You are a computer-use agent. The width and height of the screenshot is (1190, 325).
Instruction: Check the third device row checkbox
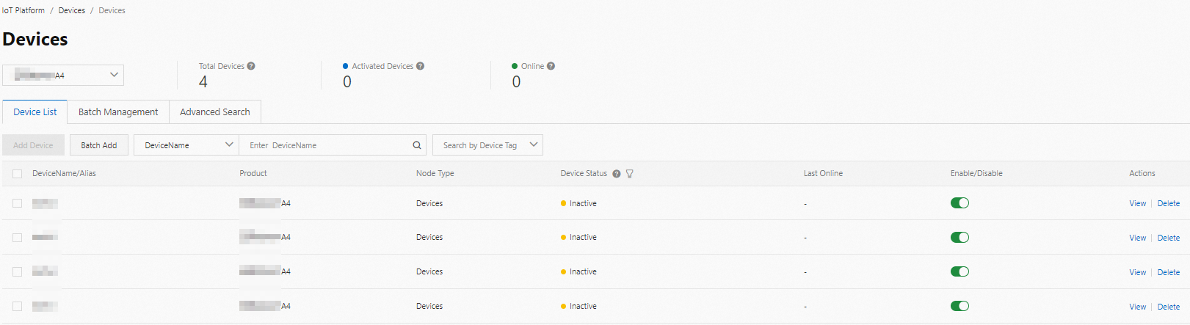[17, 271]
